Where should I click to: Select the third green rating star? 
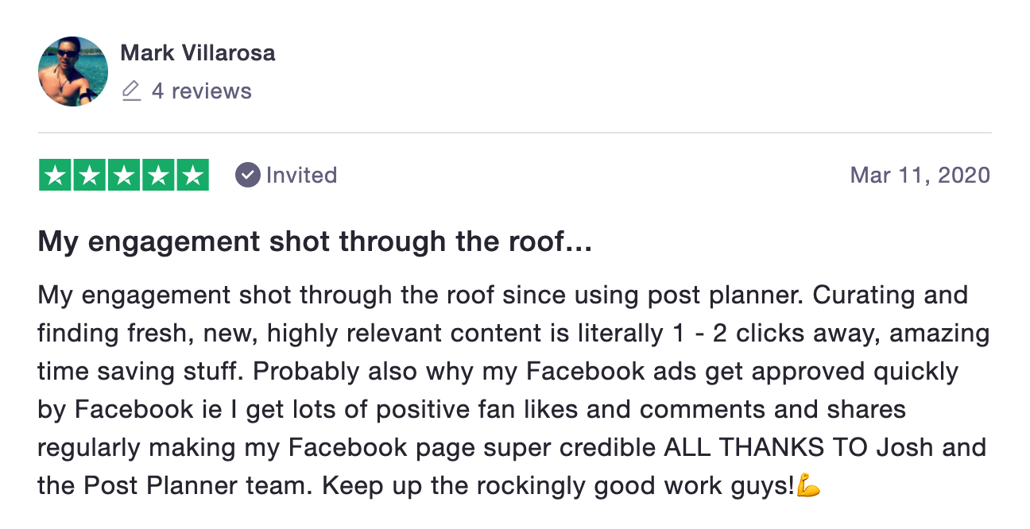point(124,176)
